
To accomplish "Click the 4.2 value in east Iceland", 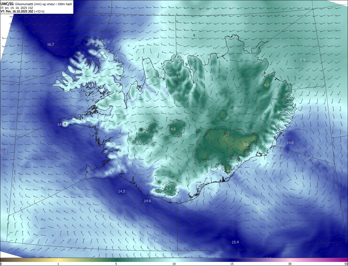I will pyautogui.click(x=266, y=85).
